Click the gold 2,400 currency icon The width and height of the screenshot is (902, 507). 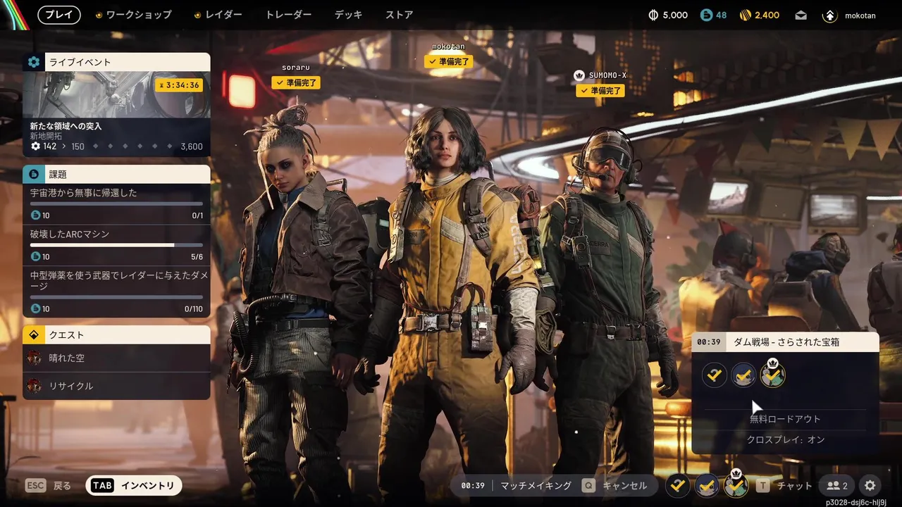(x=746, y=15)
